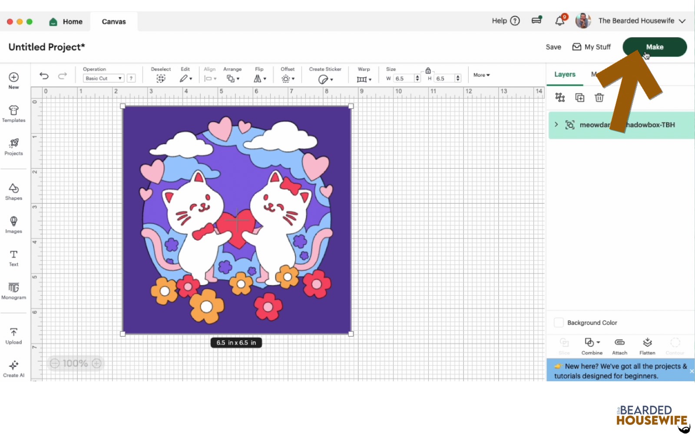Expand the meowdar shadowbox layer group
The height and width of the screenshot is (441, 695).
[x=556, y=125]
